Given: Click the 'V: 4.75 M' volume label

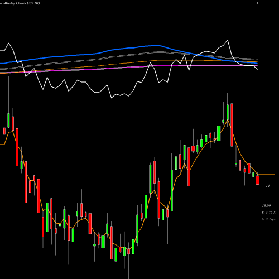Looking at the screenshot, I should 268,213.
